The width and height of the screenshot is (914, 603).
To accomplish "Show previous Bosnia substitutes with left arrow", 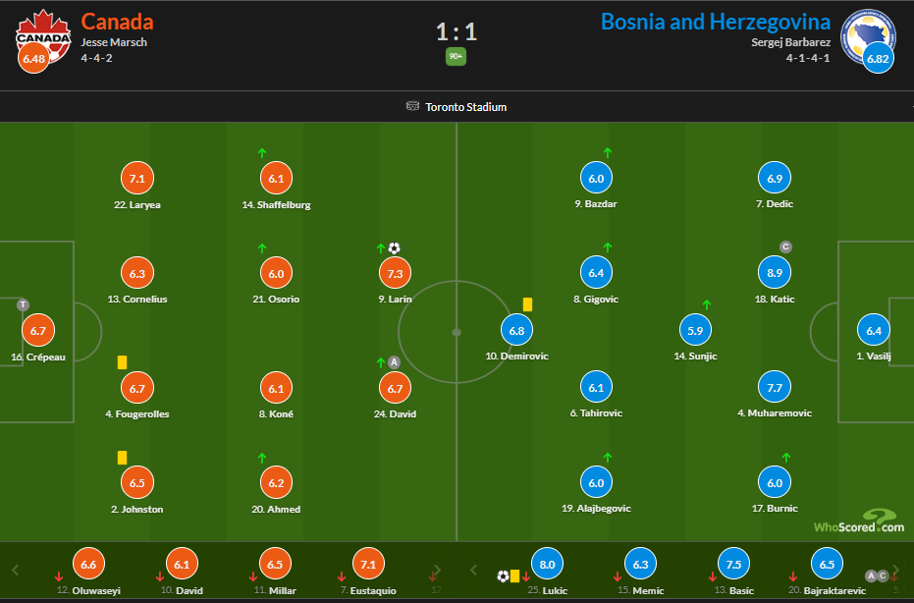I will (x=474, y=570).
